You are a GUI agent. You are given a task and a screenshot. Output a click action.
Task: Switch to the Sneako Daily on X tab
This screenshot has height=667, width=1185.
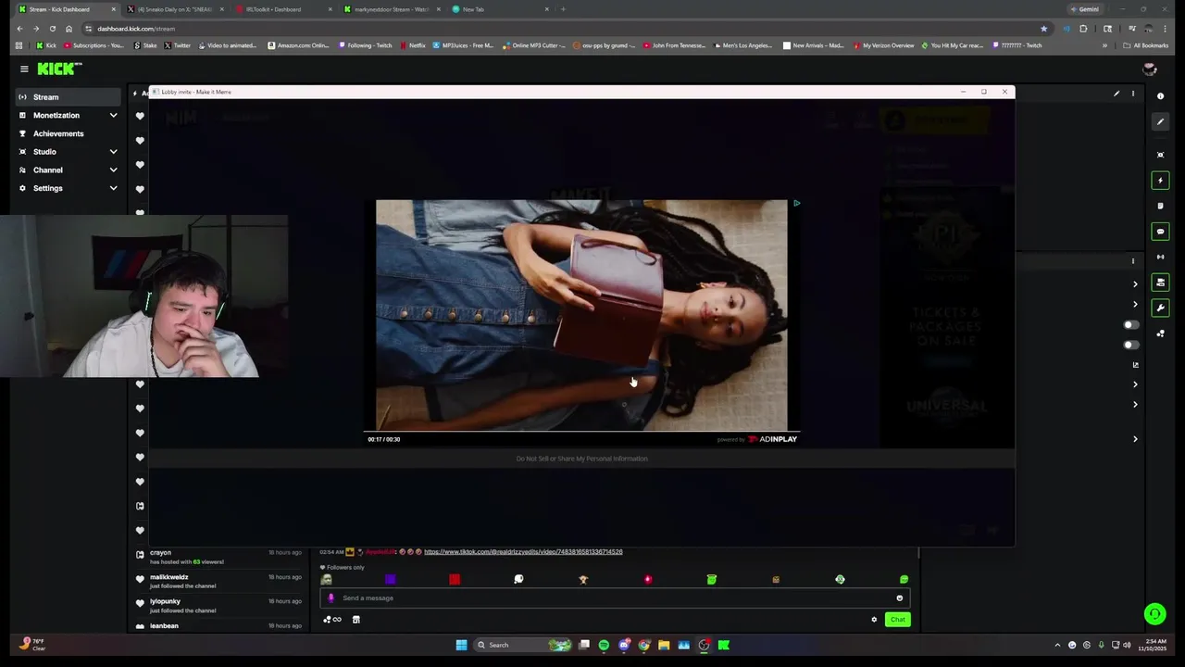pos(174,9)
